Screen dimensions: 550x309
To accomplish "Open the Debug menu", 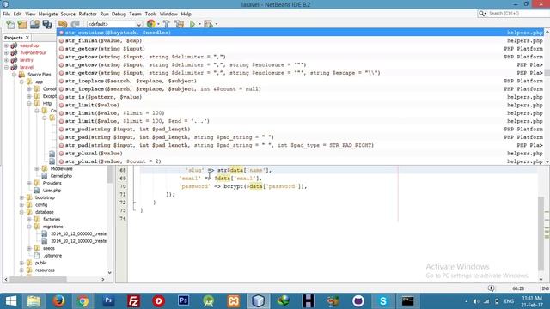I will [119, 14].
